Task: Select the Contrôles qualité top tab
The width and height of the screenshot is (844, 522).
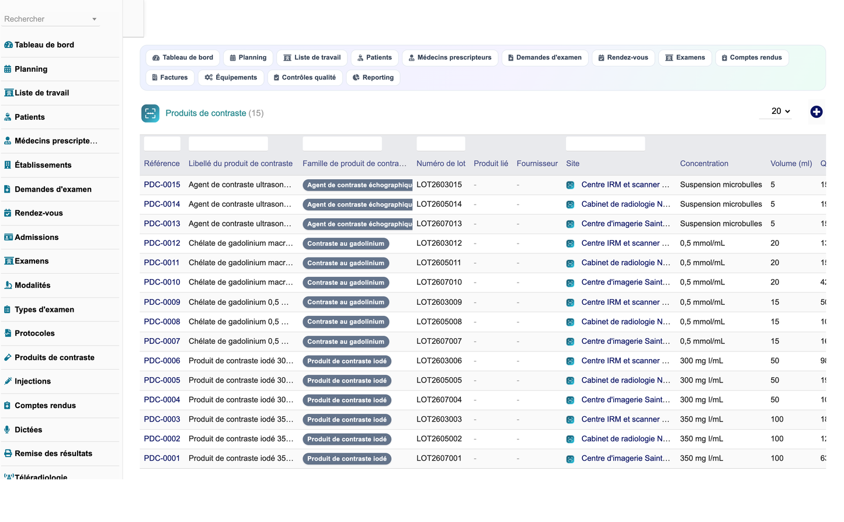Action: (305, 78)
